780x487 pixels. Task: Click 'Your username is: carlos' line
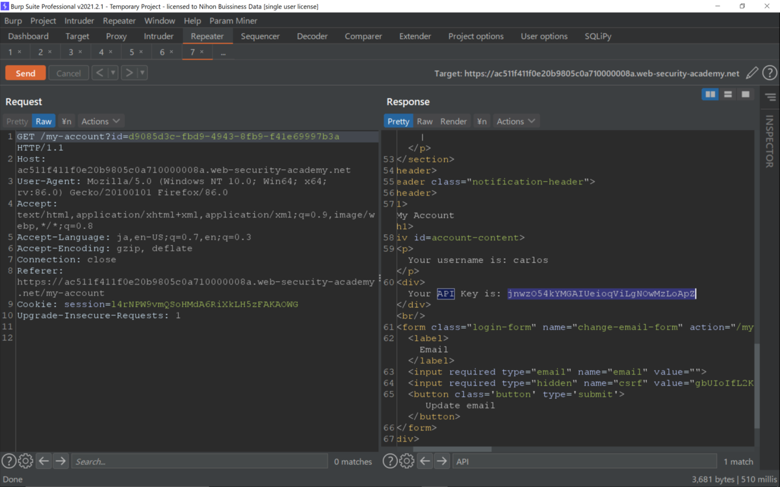(478, 260)
